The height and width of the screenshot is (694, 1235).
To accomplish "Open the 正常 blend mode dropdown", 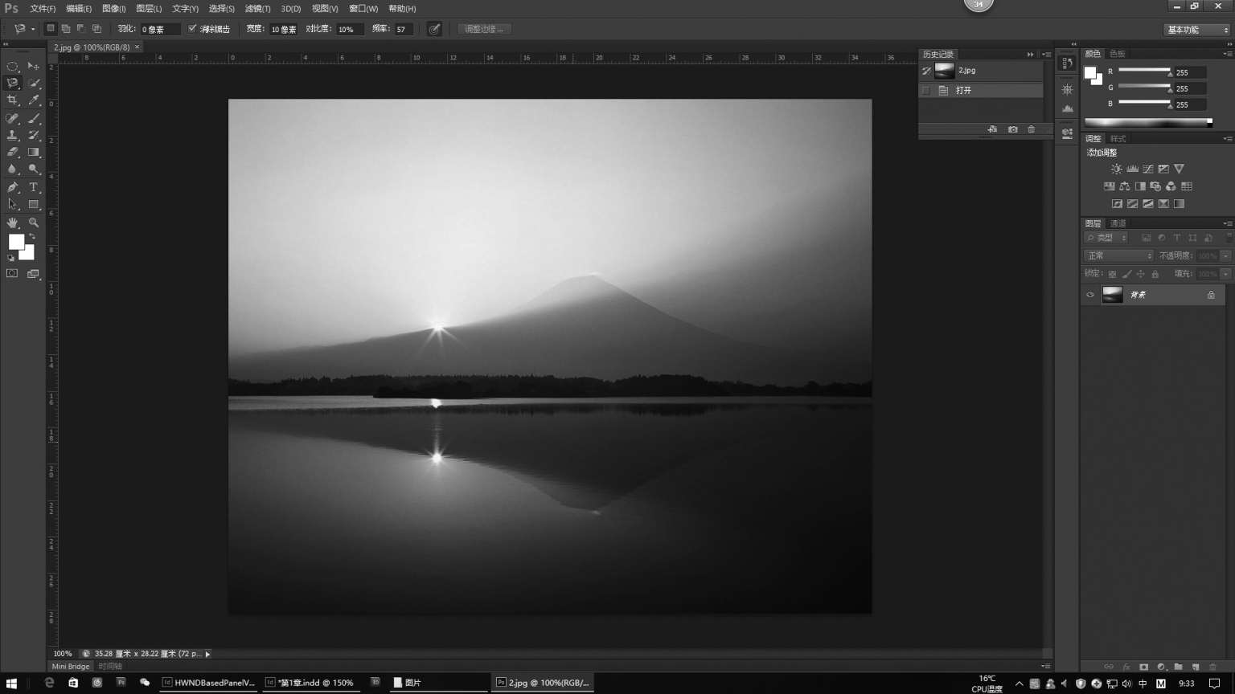I will 1118,255.
